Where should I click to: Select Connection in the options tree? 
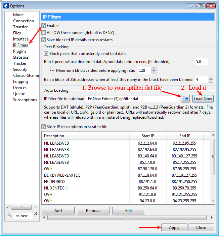24,21
